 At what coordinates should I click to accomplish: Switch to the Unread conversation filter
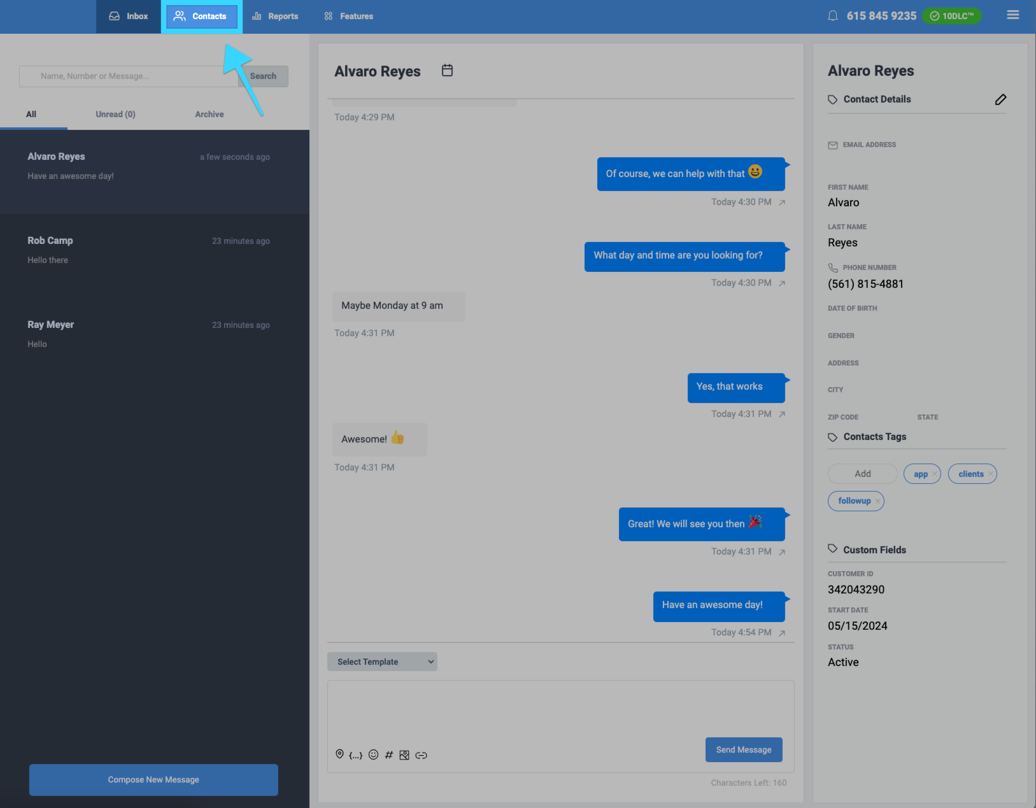[115, 114]
